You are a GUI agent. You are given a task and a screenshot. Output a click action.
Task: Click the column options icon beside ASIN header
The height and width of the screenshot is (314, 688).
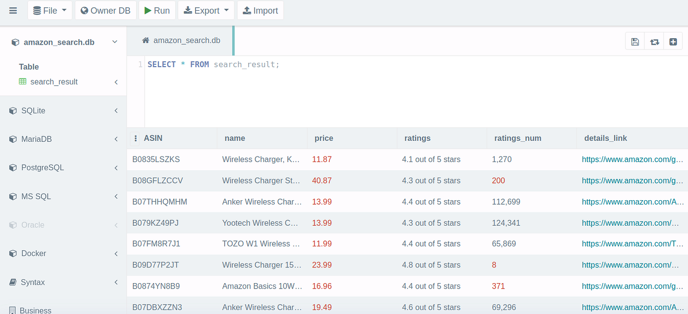[135, 138]
